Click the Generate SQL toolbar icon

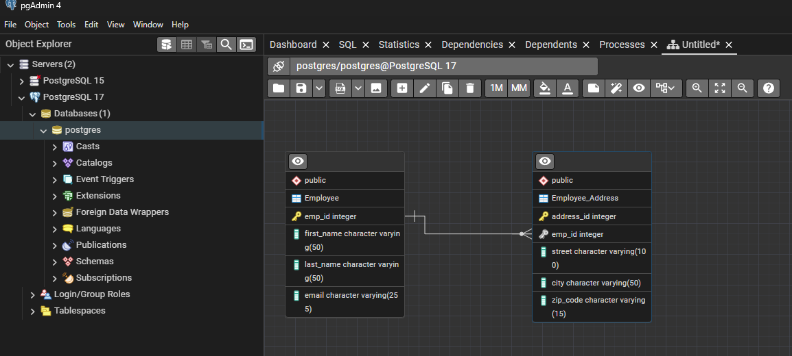[x=340, y=88]
